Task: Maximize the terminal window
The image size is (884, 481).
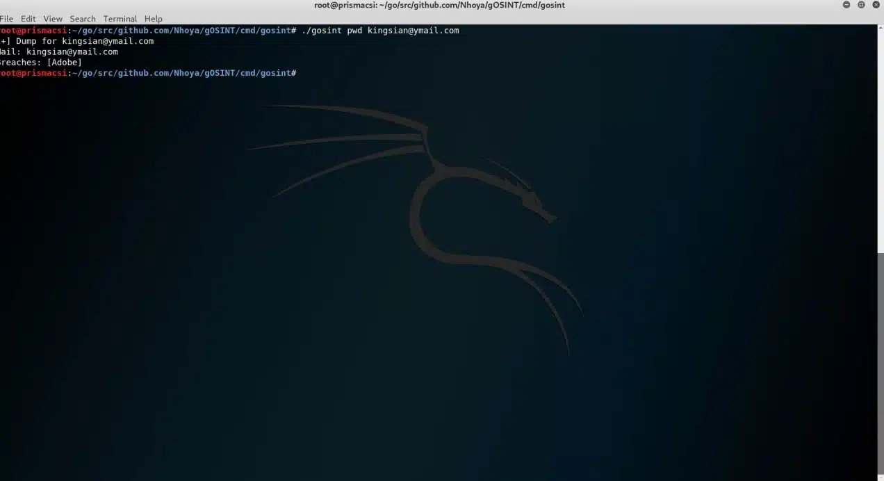Action: tap(861, 5)
